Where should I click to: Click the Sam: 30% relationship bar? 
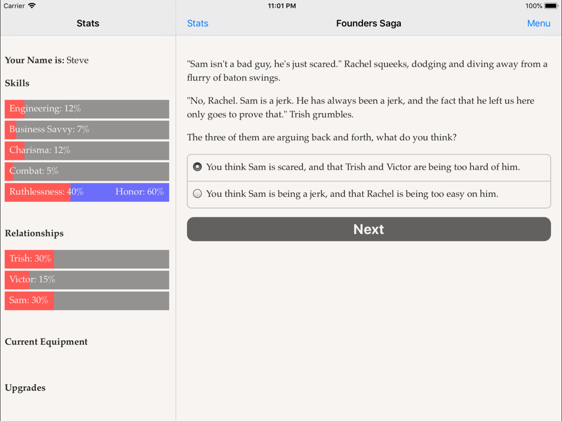point(87,300)
